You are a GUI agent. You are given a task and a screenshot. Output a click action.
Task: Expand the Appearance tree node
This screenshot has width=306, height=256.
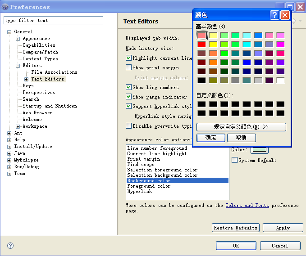18,39
